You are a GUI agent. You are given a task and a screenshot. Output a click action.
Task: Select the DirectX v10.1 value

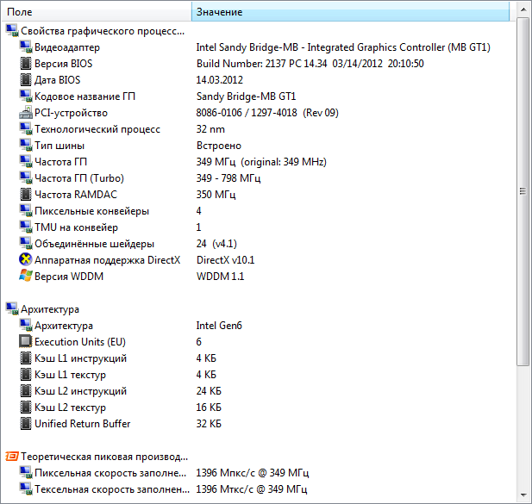click(x=225, y=259)
